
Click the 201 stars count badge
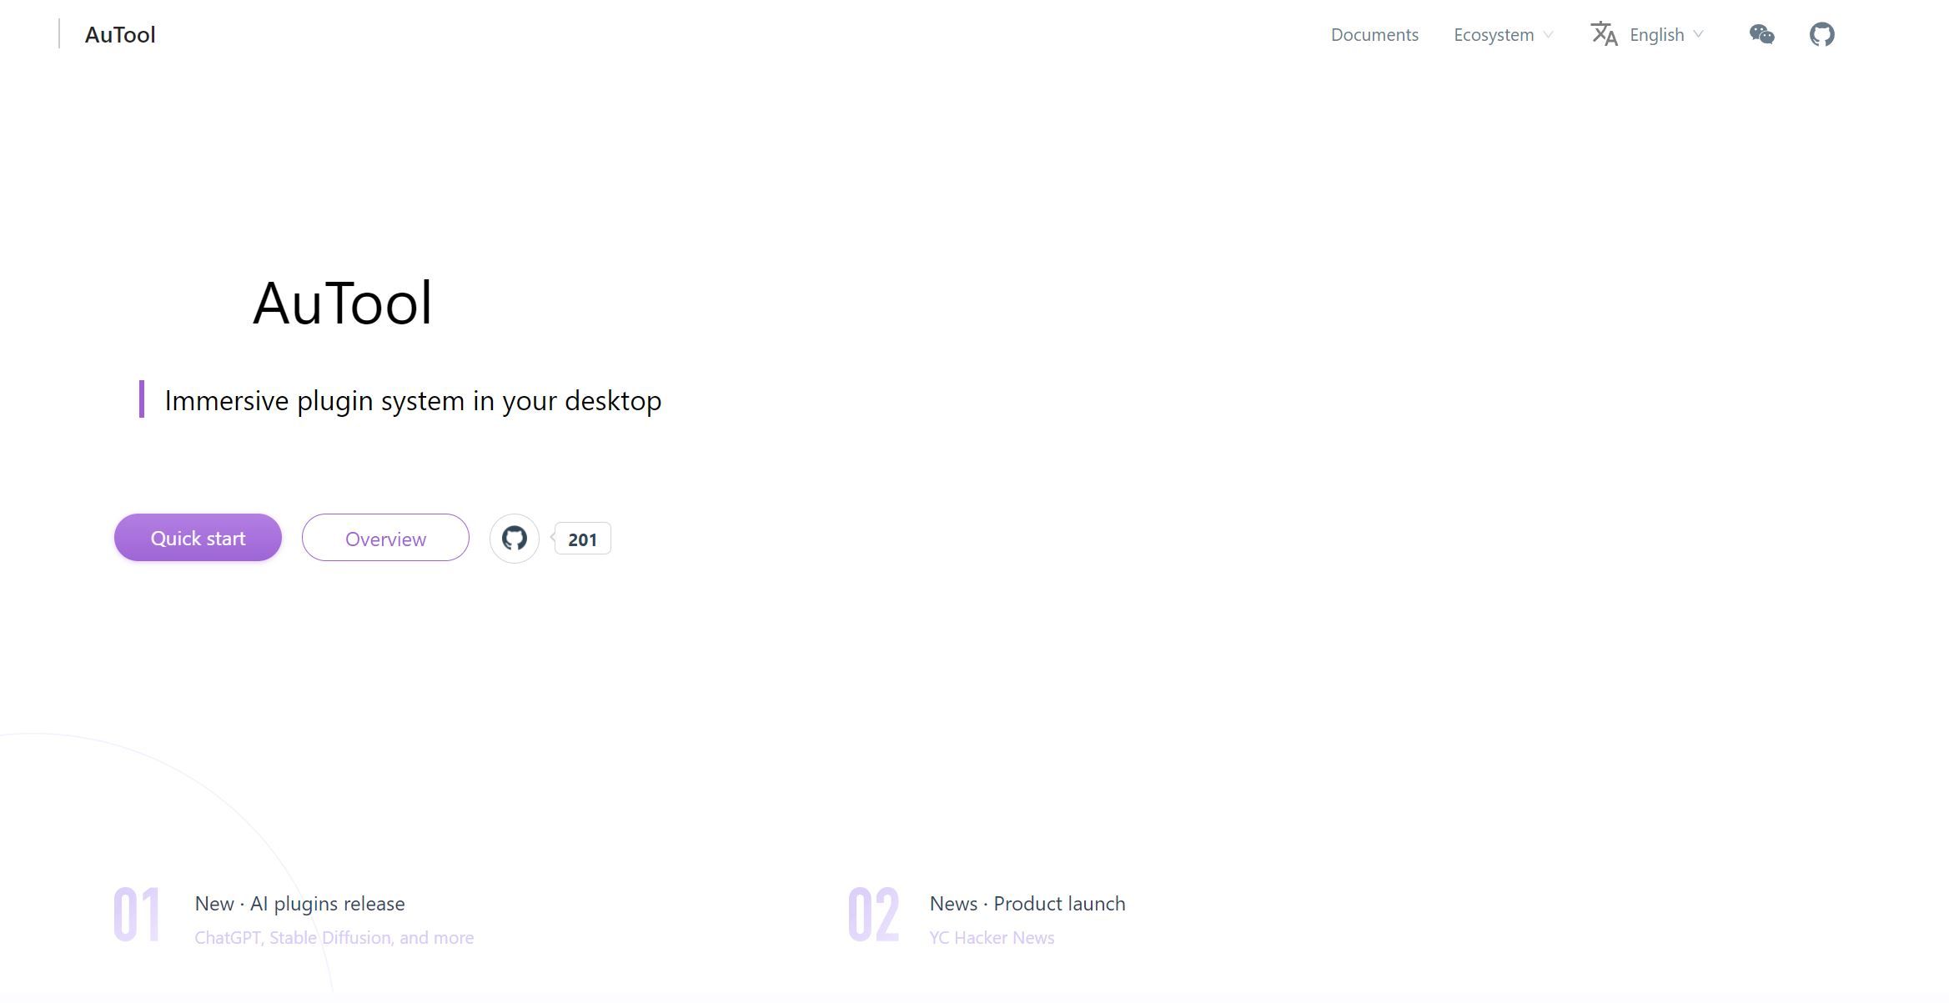pos(582,539)
